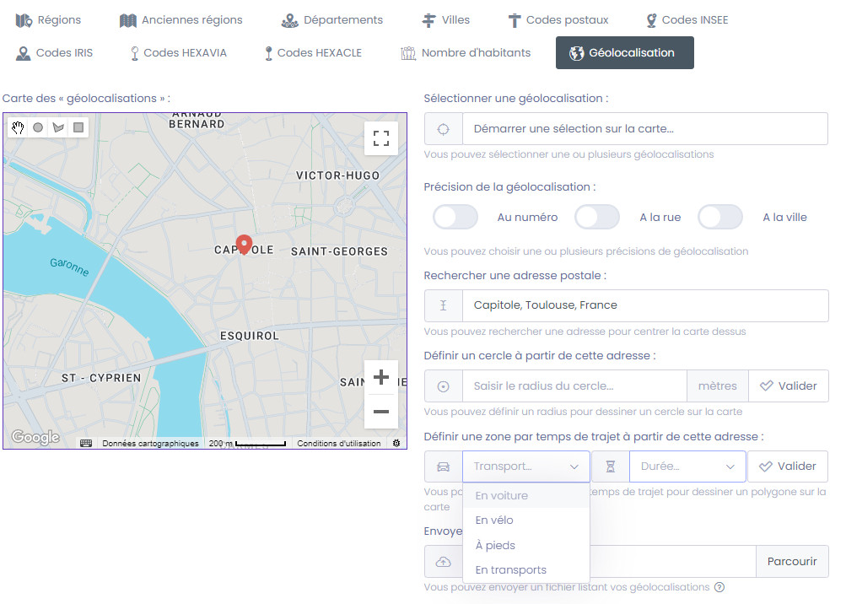Image resolution: width=846 pixels, height=604 pixels.
Task: Select the circle drawing tool on map
Action: click(x=38, y=127)
